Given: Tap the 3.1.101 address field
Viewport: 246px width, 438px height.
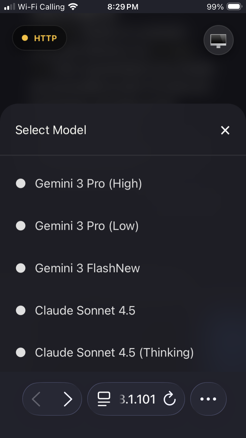Looking at the screenshot, I should [x=138, y=399].
